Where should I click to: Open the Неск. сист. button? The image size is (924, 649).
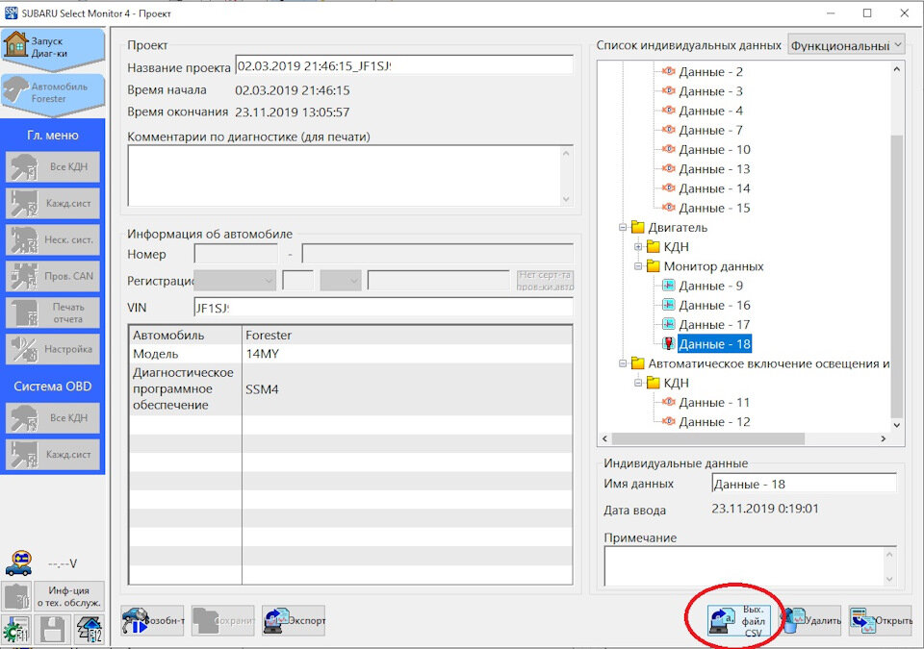(52, 239)
